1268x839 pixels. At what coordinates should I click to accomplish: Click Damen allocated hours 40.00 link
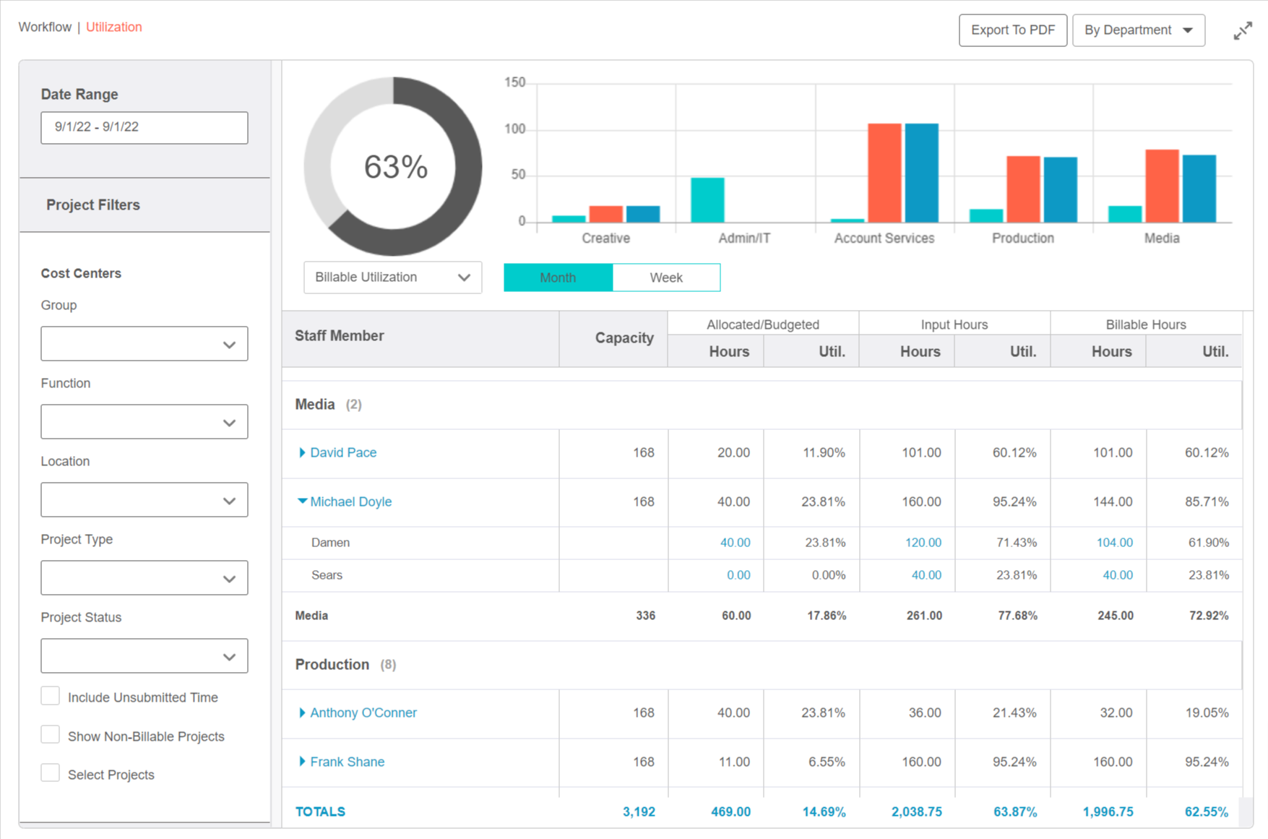point(735,543)
